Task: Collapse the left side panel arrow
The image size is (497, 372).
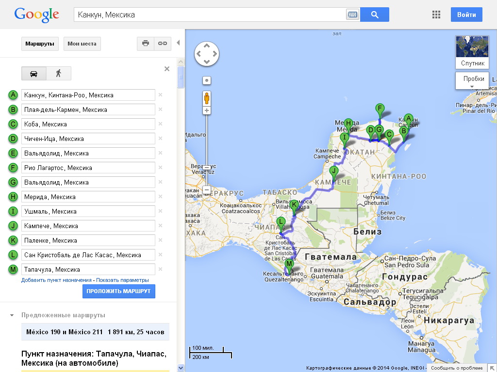Action: pyautogui.click(x=178, y=43)
